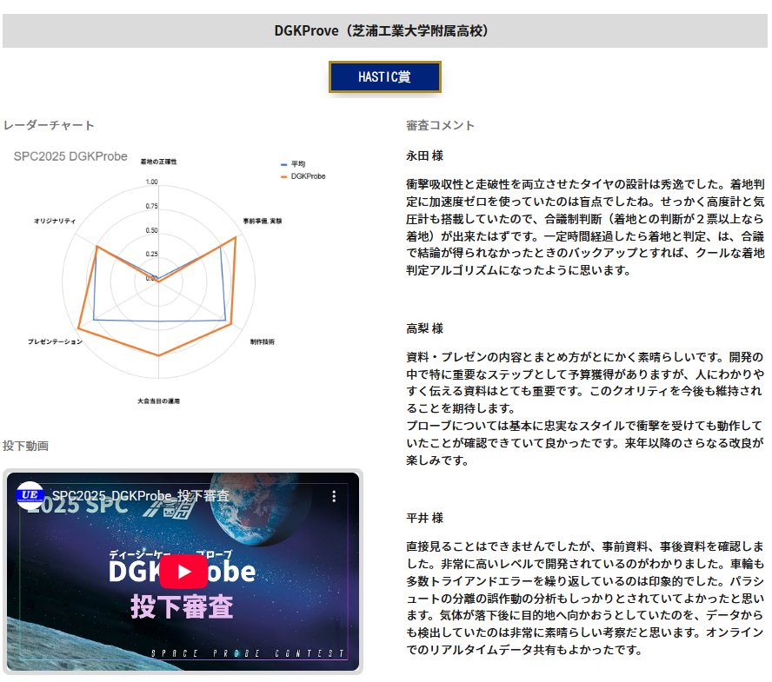Click the DGKProve team name header

click(x=385, y=30)
